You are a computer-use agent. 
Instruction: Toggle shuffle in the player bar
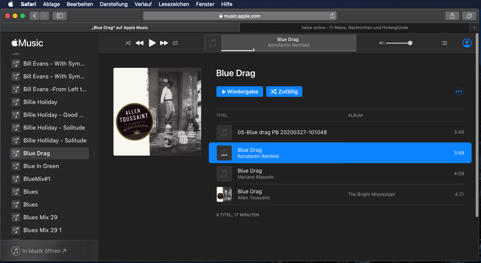128,43
